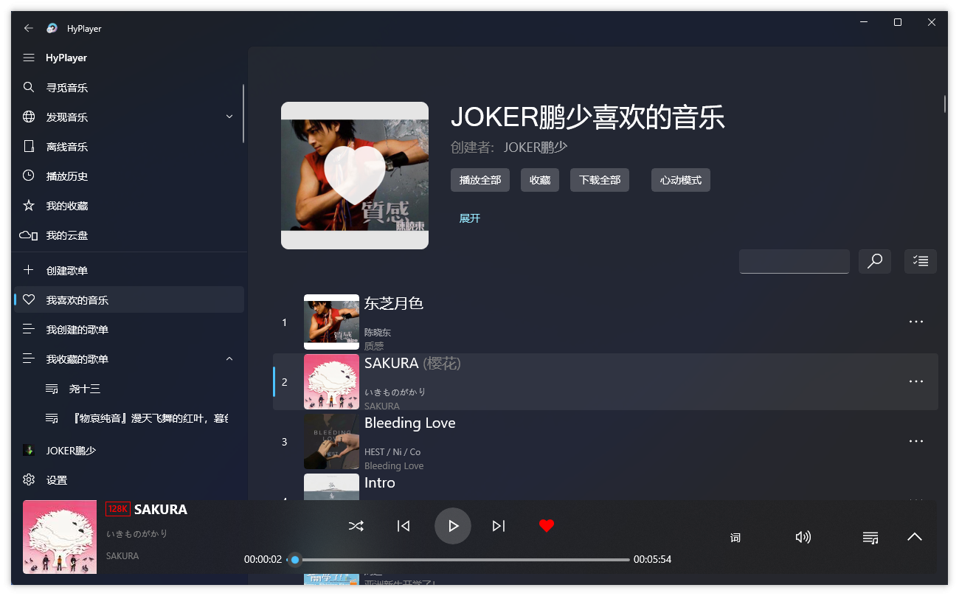Skip to next track

[499, 526]
